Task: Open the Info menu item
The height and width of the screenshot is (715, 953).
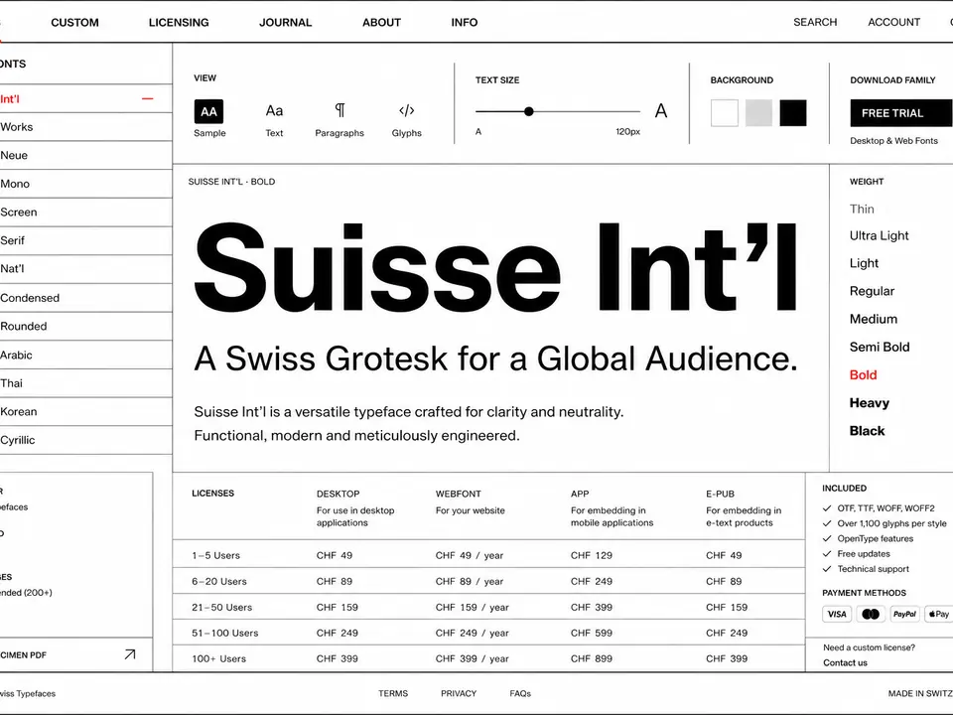Action: pyautogui.click(x=465, y=23)
